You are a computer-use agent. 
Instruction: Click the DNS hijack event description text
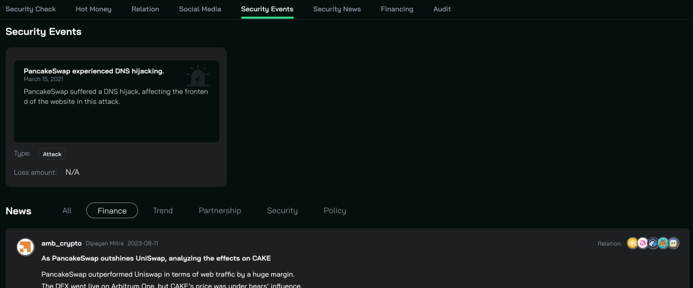pyautogui.click(x=116, y=96)
